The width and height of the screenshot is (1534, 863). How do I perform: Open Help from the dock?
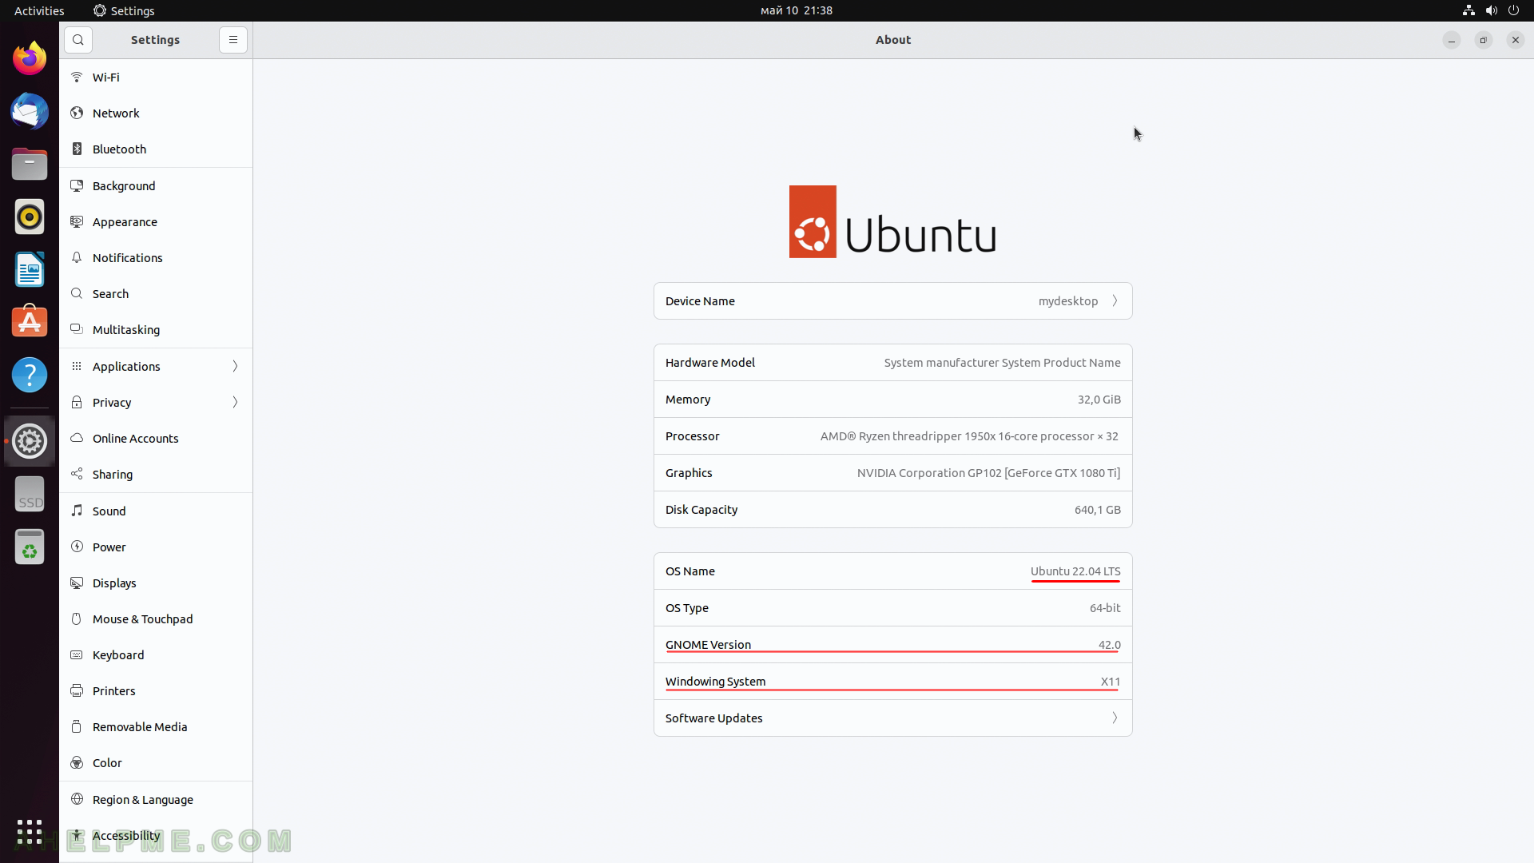point(30,375)
